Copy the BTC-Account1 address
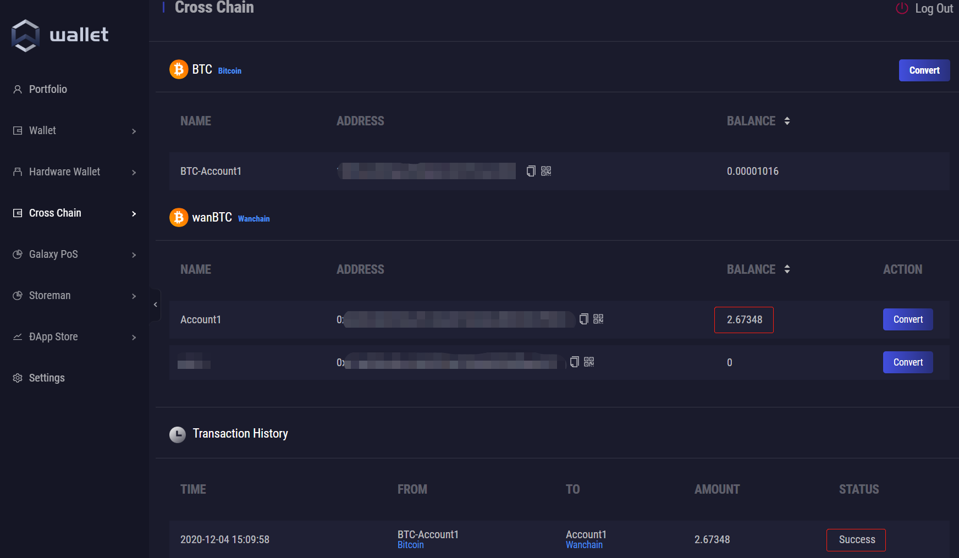Viewport: 959px width, 558px height. point(531,171)
